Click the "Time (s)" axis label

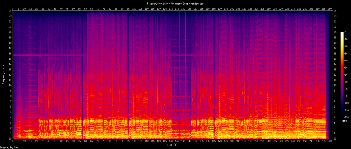click(172, 145)
